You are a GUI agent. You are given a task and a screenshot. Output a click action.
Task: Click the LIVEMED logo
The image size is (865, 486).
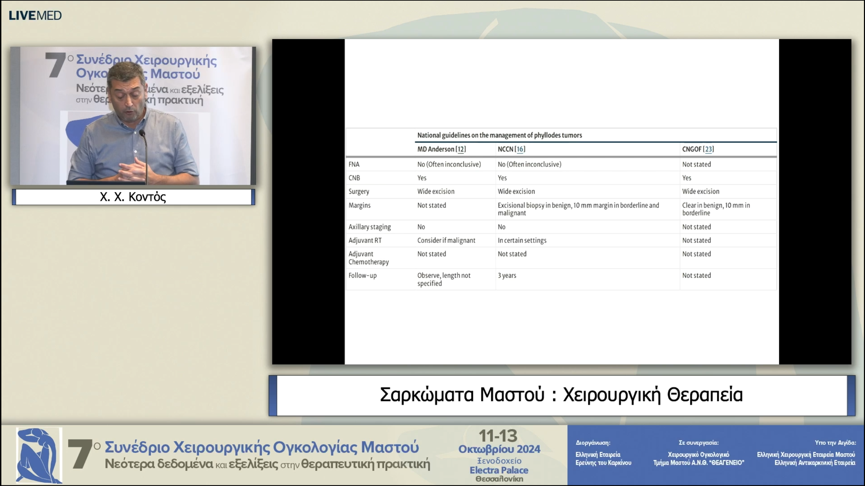pos(35,15)
